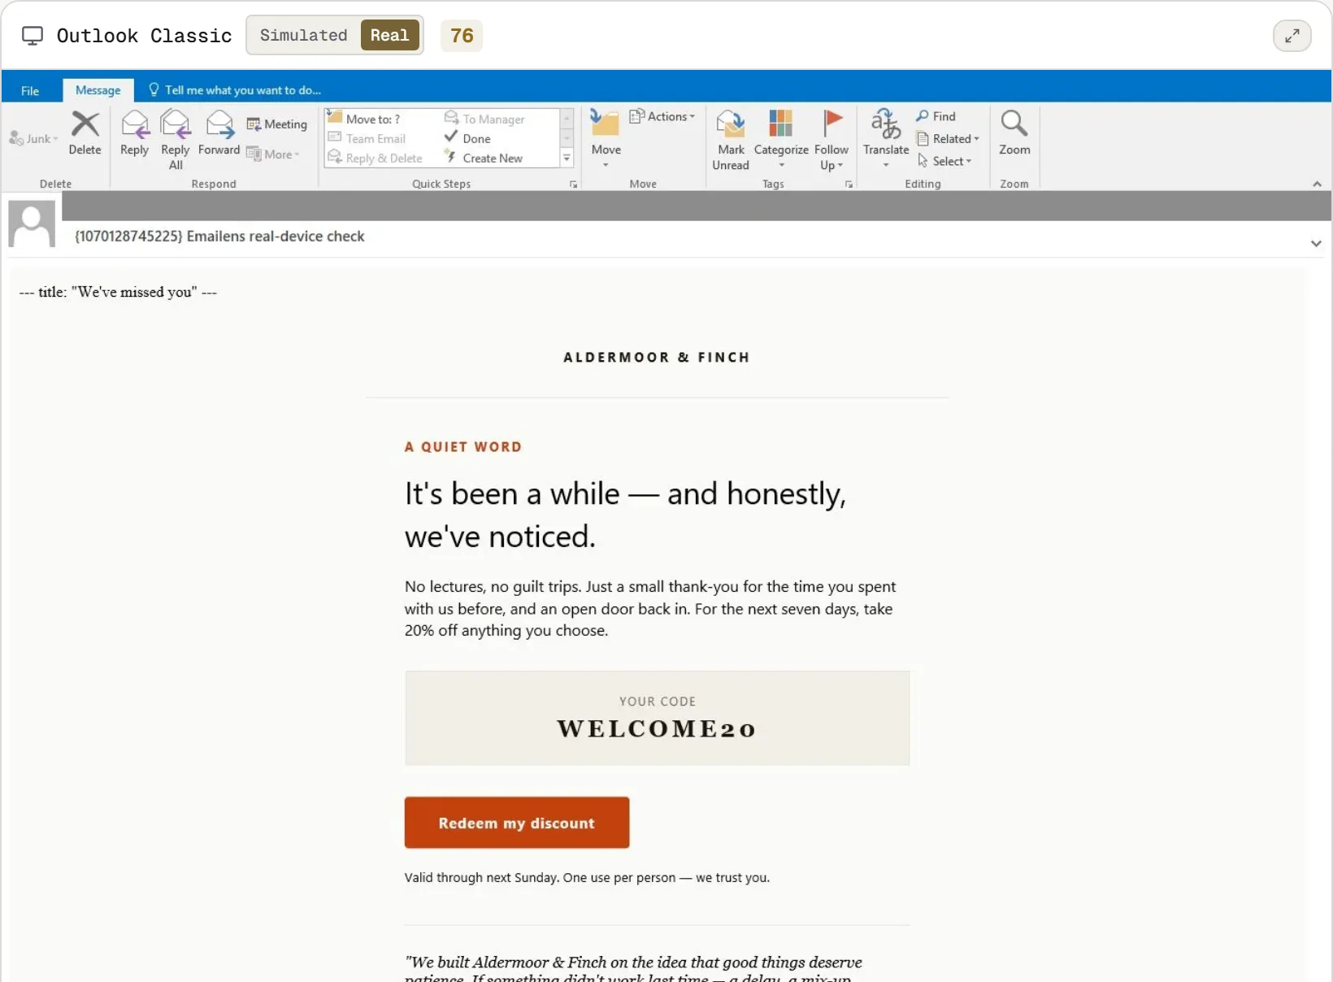Image resolution: width=1333 pixels, height=982 pixels.
Task: Open the Select dropdown
Action: [x=944, y=161]
